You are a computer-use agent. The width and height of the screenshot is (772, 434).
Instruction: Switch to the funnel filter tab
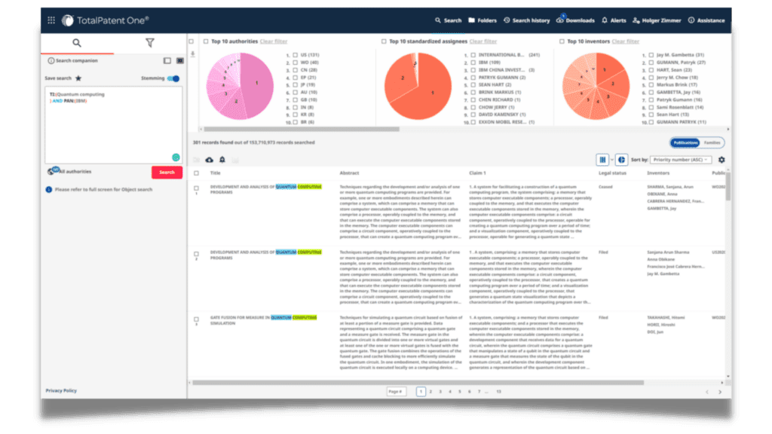[150, 43]
